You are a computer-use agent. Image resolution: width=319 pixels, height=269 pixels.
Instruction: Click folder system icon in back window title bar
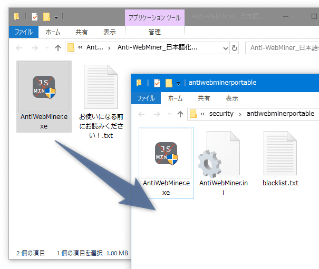17,17
